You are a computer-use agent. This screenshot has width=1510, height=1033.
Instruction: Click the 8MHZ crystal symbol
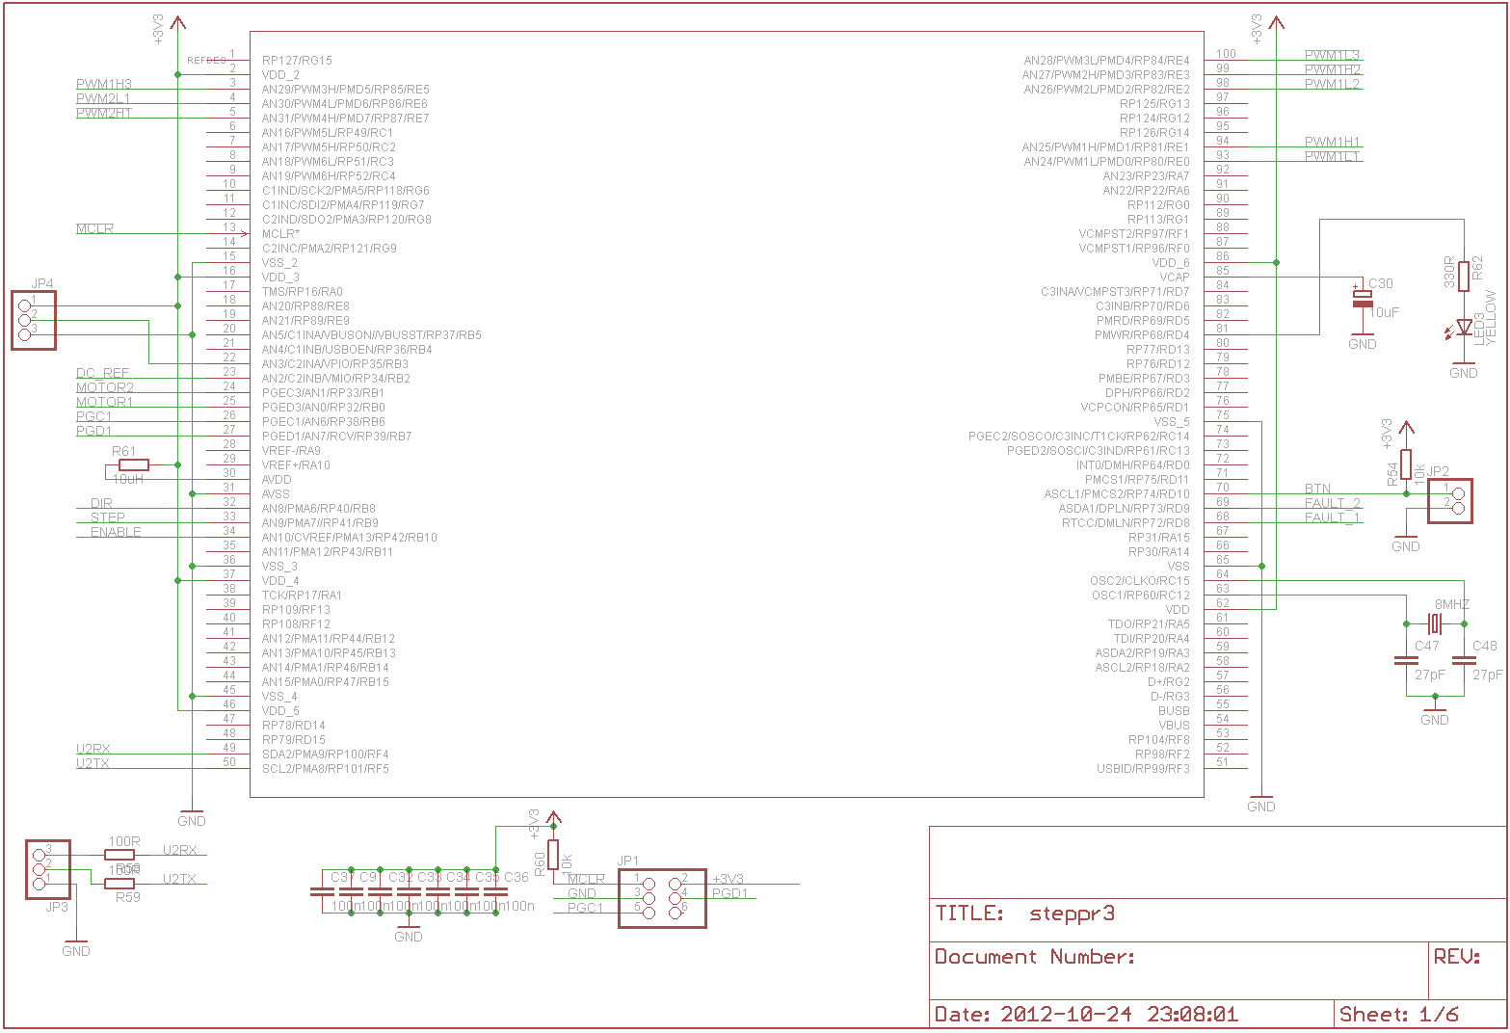click(1435, 623)
